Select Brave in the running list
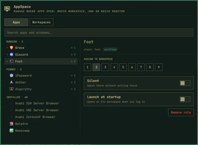Viewport: 198px width, 145px height. [41, 48]
